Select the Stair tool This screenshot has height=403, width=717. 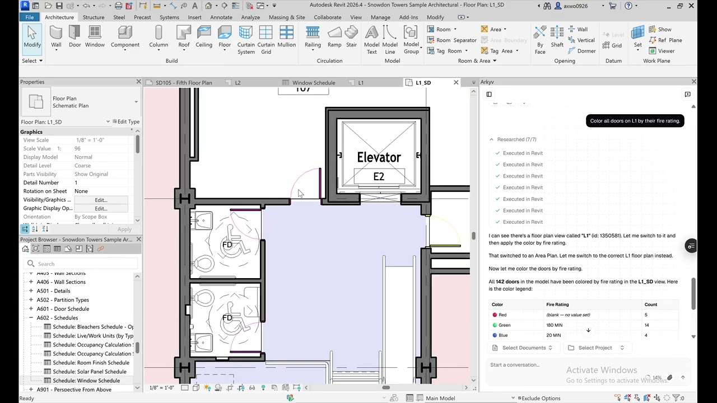click(x=351, y=37)
